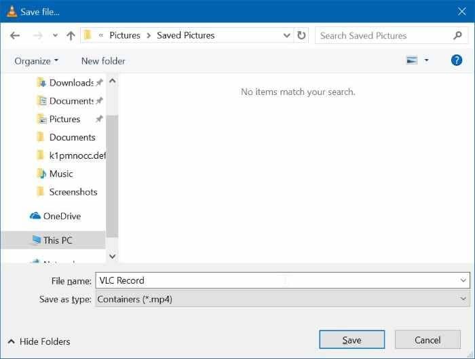475x359 pixels.
Task: Click the pin icon next to Pictures
Action: pos(99,119)
